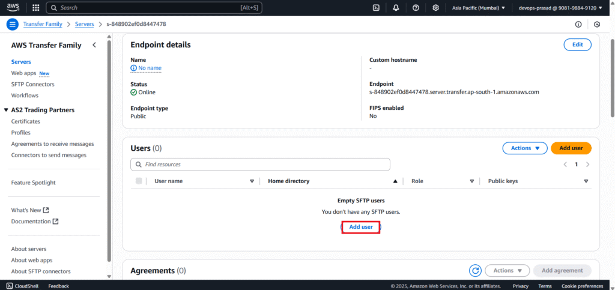Open Cookie preferences
This screenshot has height=290, width=615.
click(x=582, y=286)
